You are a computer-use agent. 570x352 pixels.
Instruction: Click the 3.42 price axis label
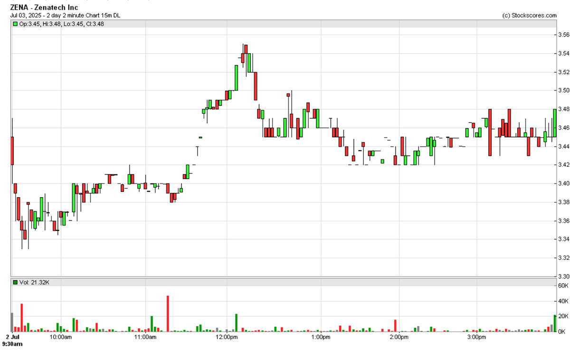(563, 165)
